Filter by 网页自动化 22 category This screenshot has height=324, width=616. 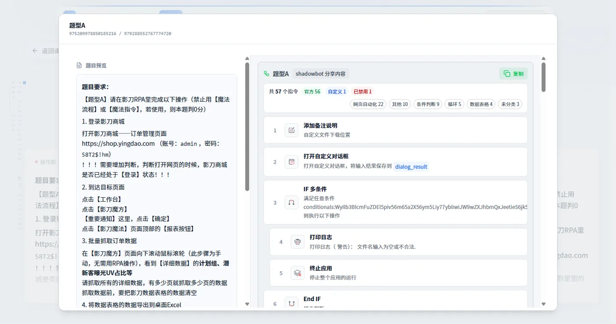[x=368, y=104]
